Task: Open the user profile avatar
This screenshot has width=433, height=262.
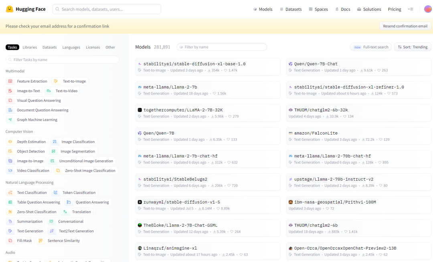Action: (428, 9)
